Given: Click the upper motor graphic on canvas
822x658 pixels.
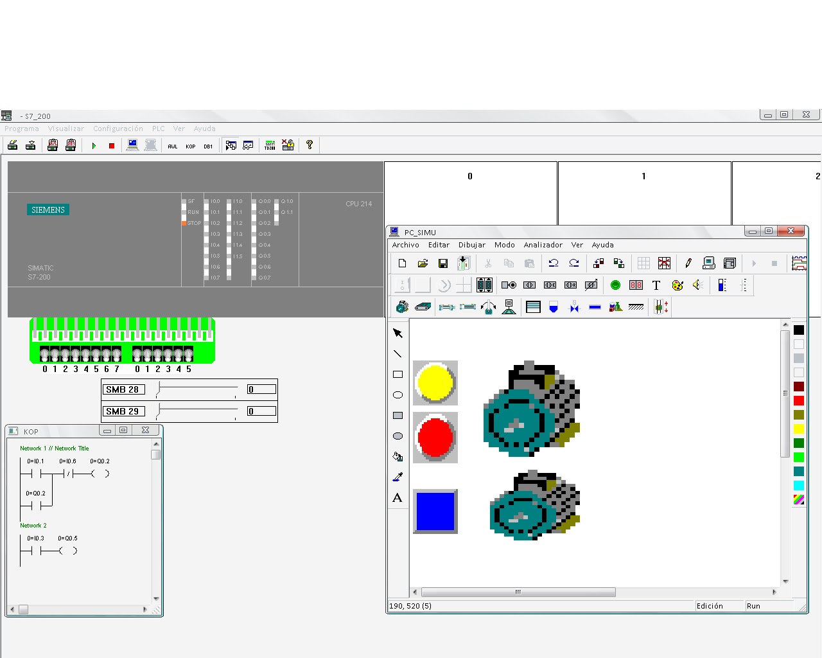Looking at the screenshot, I should coord(532,409).
